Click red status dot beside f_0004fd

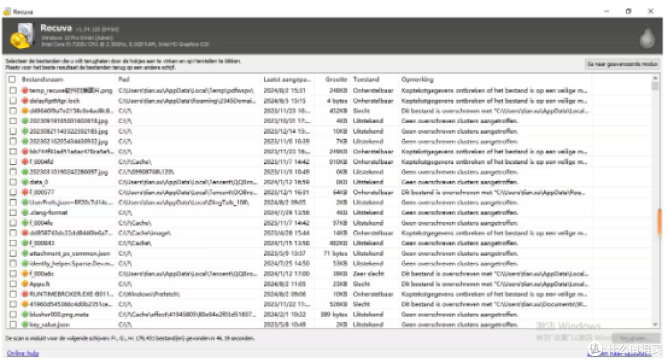click(25, 161)
